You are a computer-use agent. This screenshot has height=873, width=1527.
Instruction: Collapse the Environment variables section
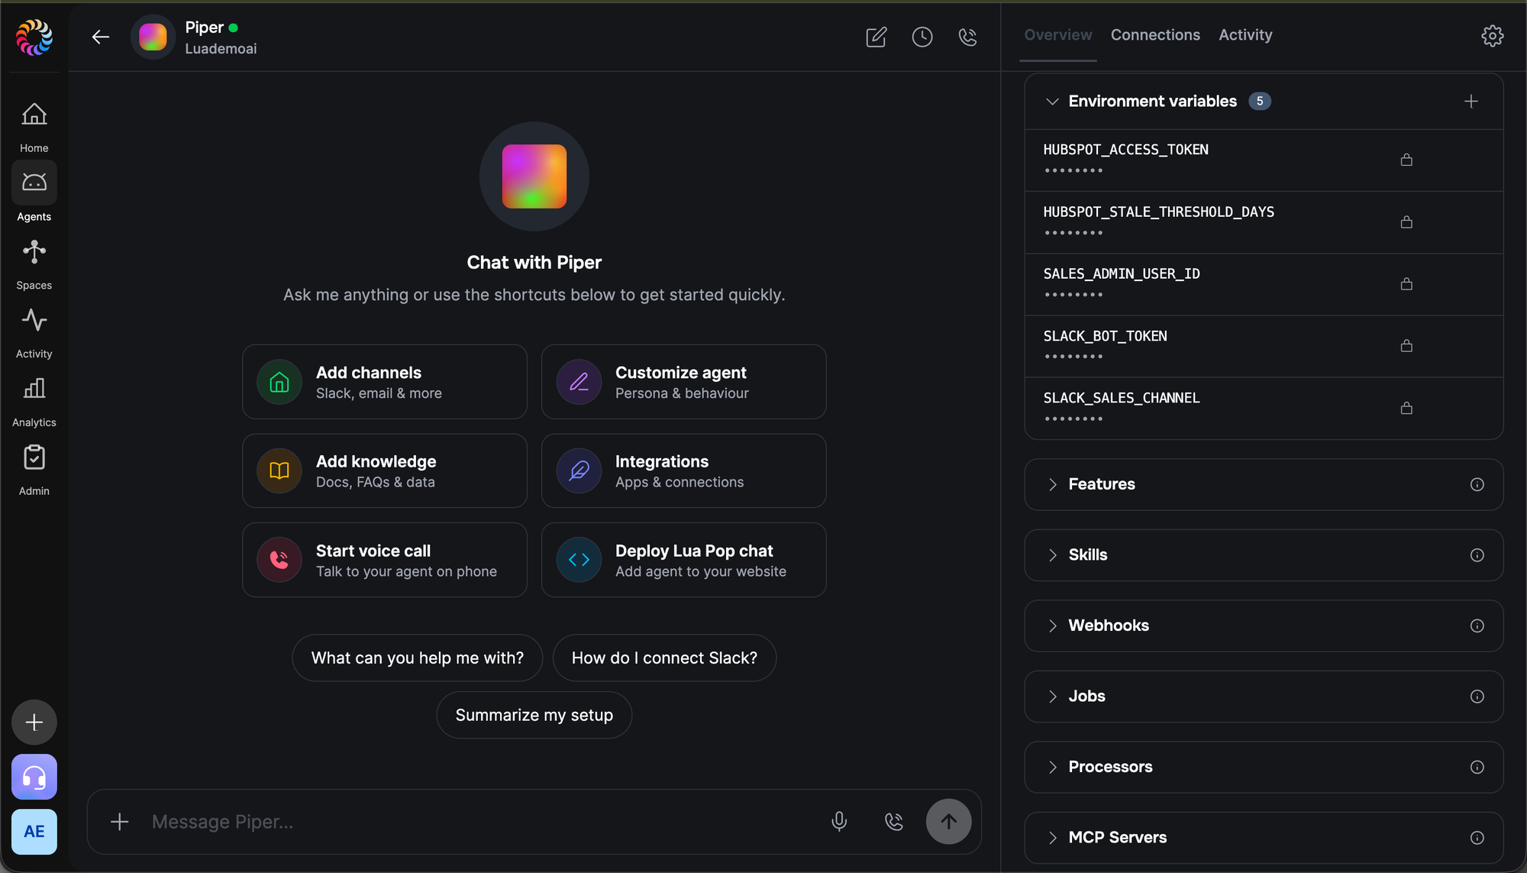(x=1052, y=102)
